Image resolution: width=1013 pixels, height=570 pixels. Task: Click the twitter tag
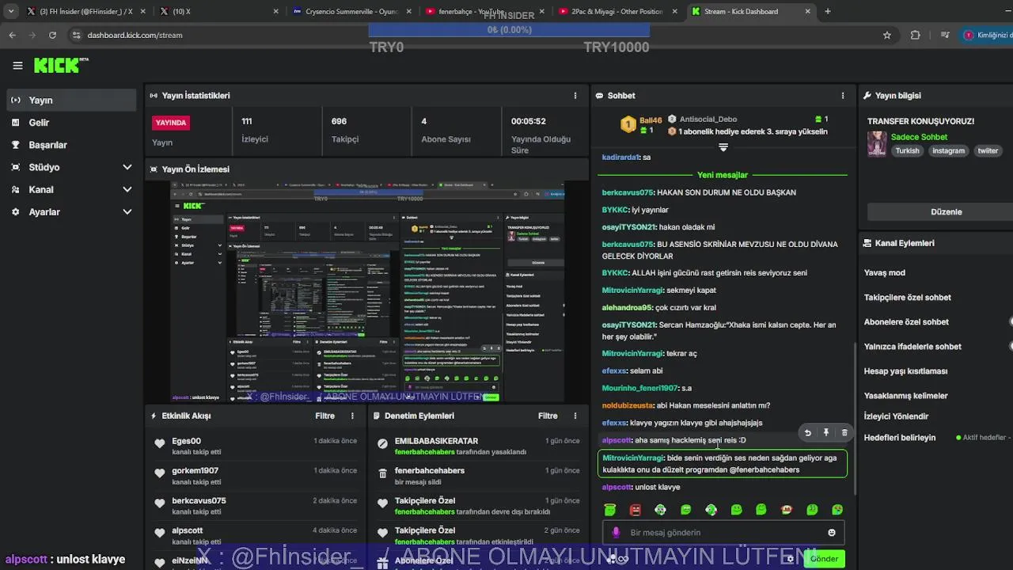click(x=988, y=150)
